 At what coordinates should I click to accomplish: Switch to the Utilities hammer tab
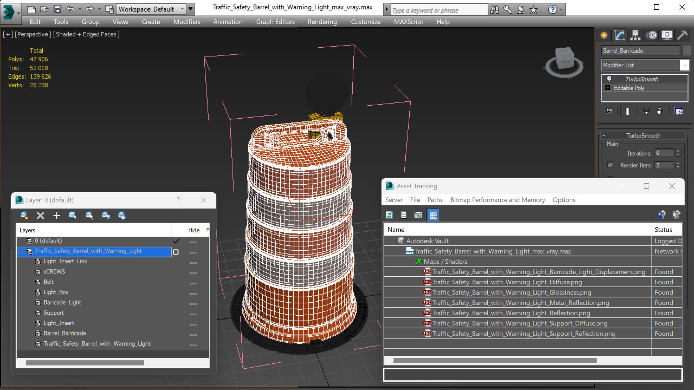coord(682,35)
